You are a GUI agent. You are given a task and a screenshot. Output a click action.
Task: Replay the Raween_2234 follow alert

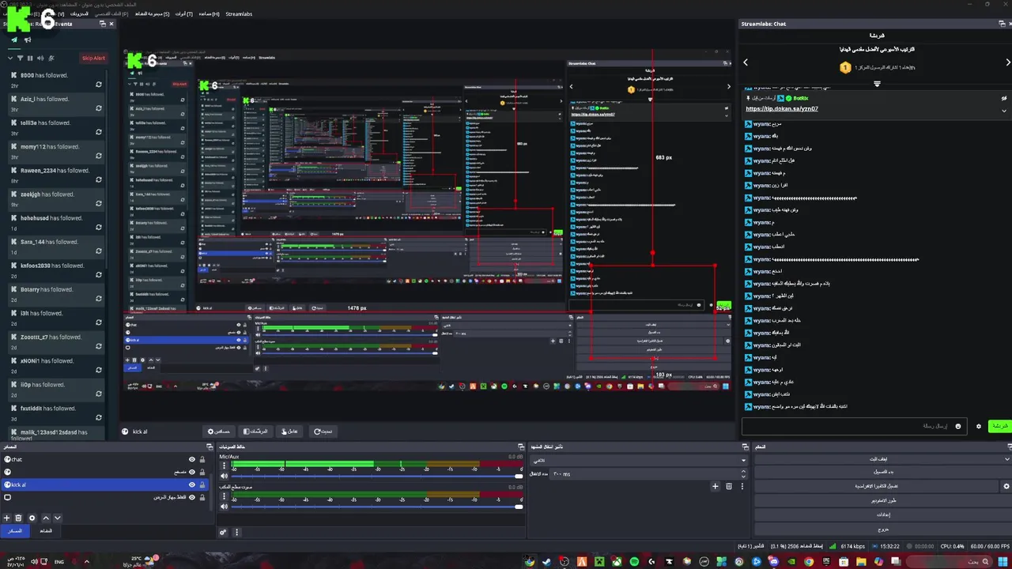pyautogui.click(x=99, y=179)
